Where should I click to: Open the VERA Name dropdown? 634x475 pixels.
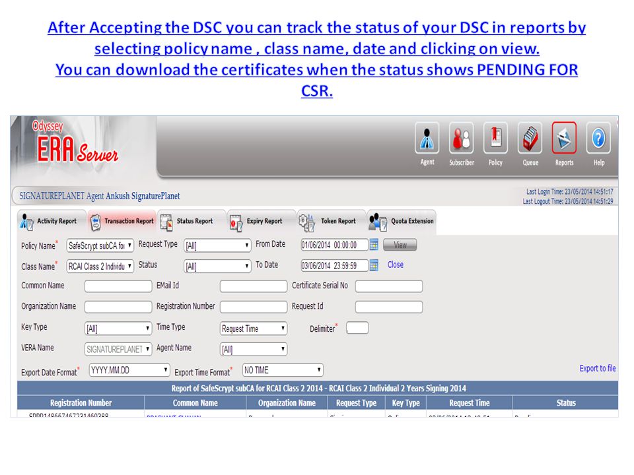(118, 349)
